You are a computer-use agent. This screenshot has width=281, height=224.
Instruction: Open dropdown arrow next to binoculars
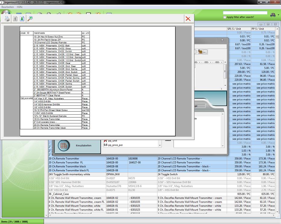[x=278, y=15]
